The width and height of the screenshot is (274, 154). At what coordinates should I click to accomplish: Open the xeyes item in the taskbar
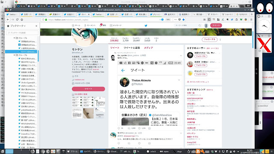pyautogui.click(x=164, y=151)
